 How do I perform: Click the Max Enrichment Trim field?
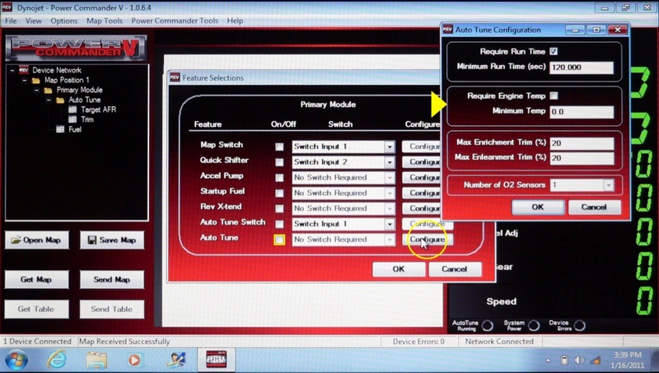pos(581,144)
